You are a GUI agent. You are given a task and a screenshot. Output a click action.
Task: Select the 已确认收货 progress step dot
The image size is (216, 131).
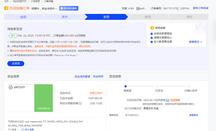189,86
